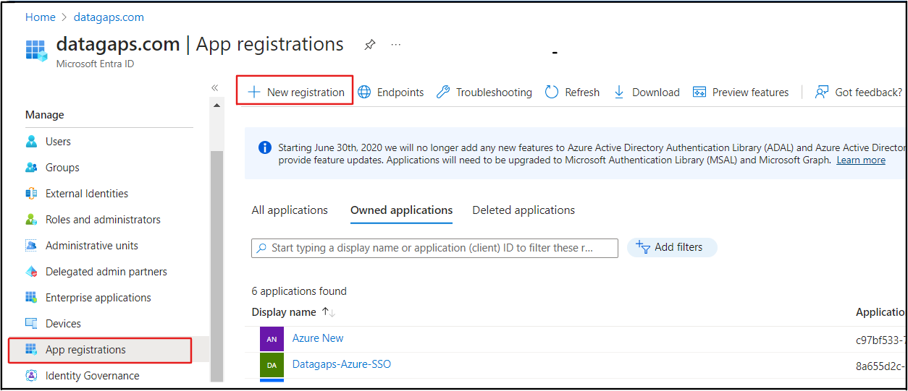Click the AN avatar for Azure New
Viewport: 908px width, 391px height.
272,339
